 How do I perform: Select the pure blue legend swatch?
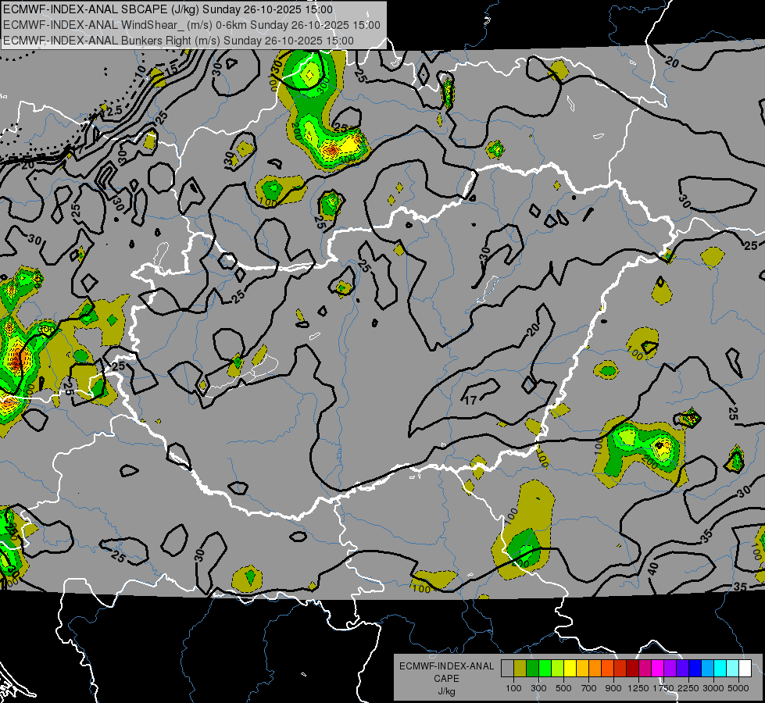pos(695,668)
